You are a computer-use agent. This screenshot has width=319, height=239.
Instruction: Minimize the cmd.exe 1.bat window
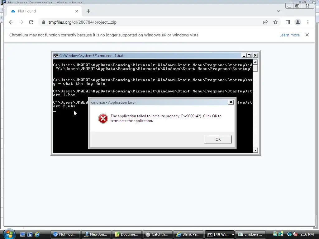click(244, 56)
